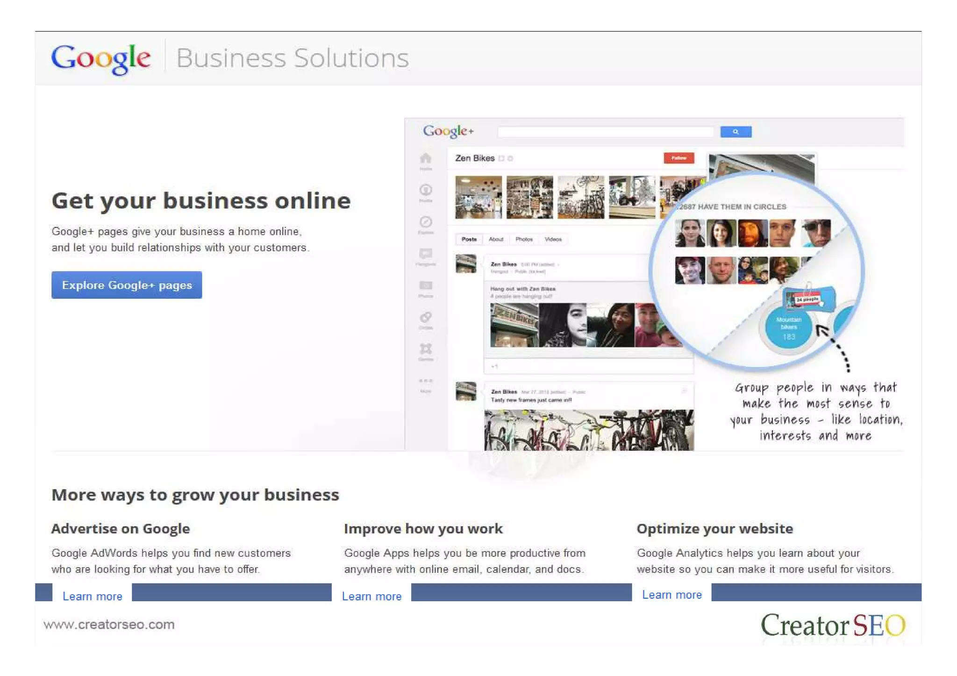The height and width of the screenshot is (676, 957).
Task: Click the Explore compass icon
Action: point(425,222)
